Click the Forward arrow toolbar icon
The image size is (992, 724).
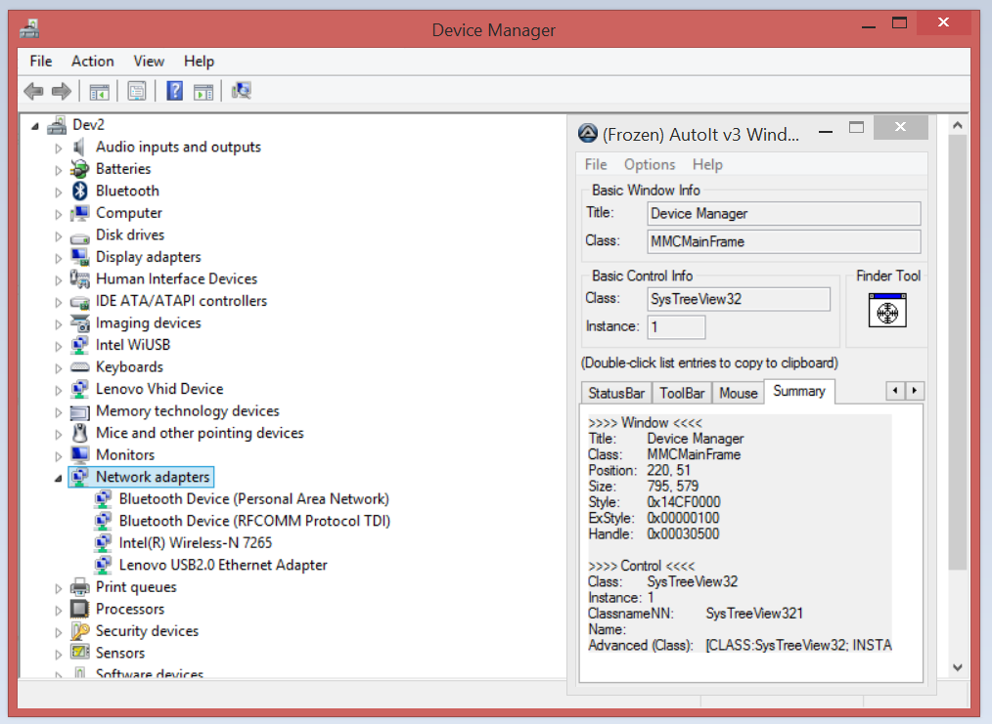pyautogui.click(x=62, y=92)
